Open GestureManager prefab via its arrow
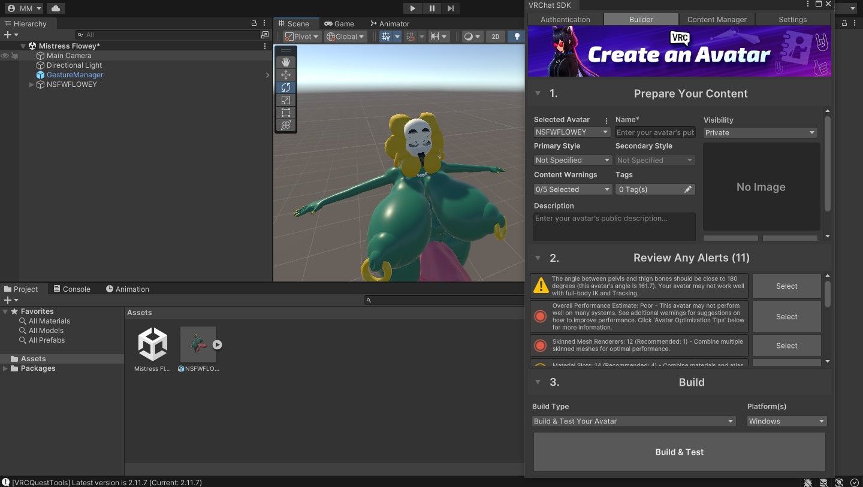 pos(267,75)
